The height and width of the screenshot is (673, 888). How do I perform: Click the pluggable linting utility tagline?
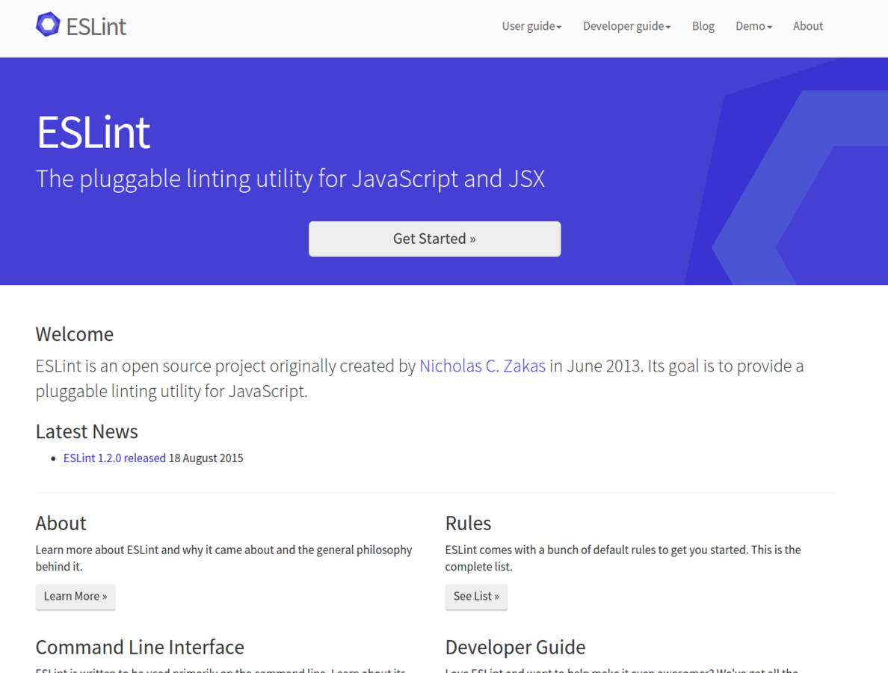(x=290, y=179)
